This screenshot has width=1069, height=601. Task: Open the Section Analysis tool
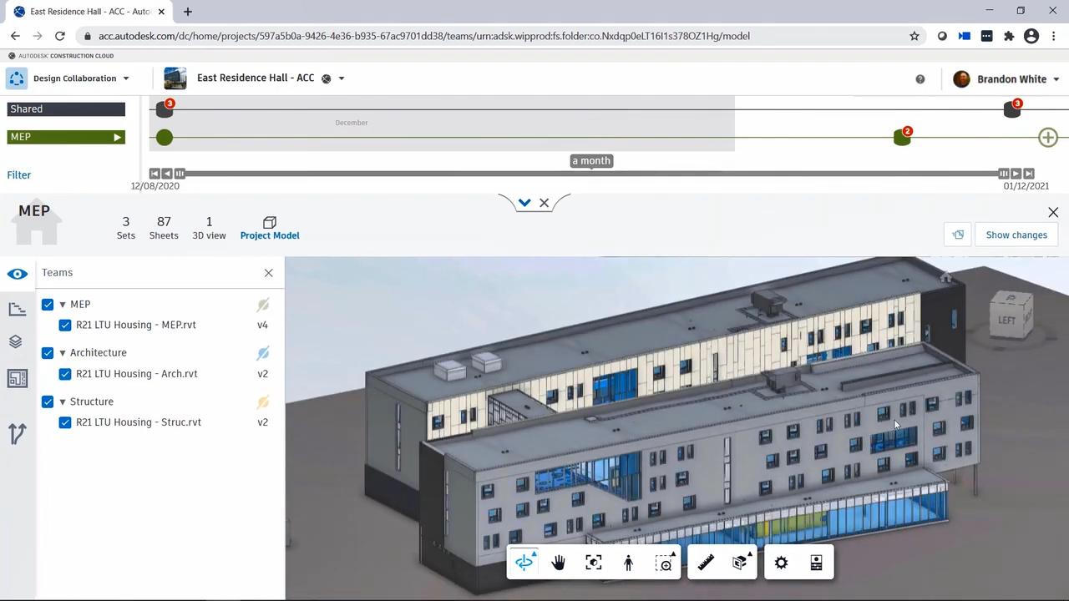pyautogui.click(x=740, y=563)
